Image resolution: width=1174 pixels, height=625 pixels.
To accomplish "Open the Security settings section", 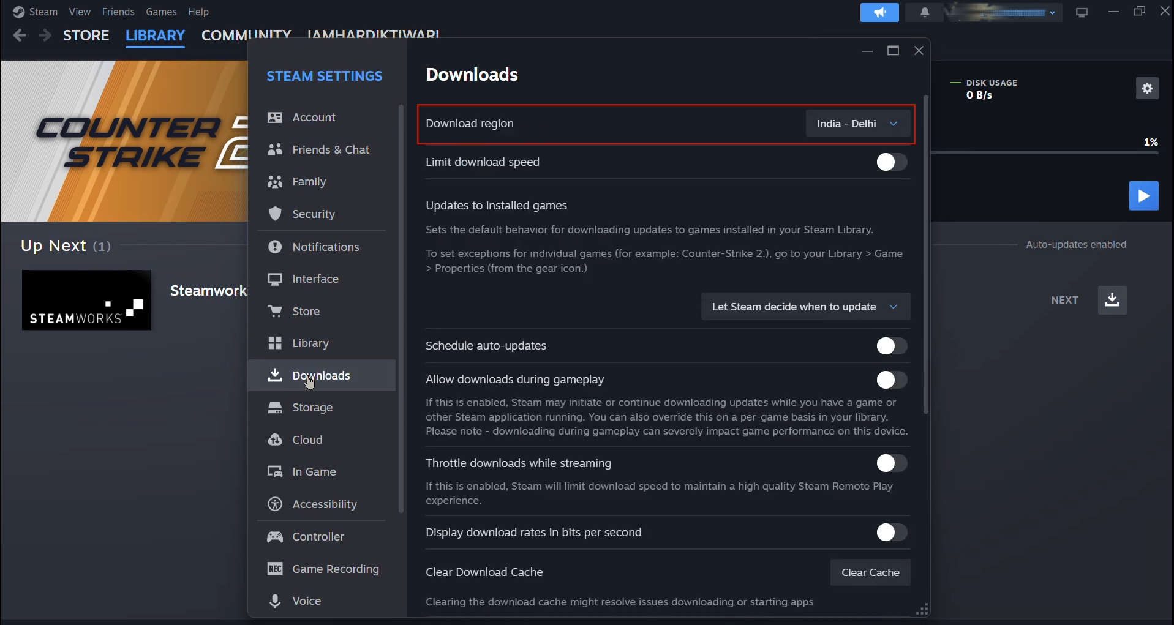I will tap(314, 214).
